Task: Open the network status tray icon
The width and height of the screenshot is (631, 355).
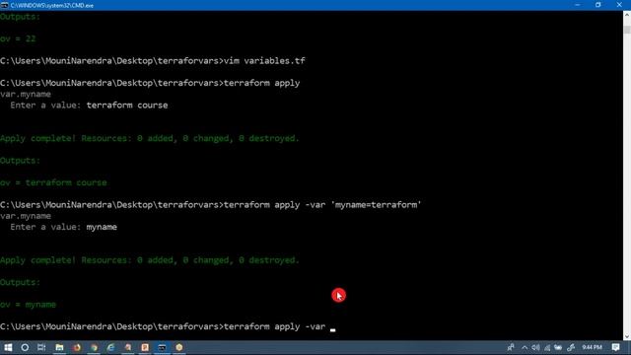Action: point(547,347)
